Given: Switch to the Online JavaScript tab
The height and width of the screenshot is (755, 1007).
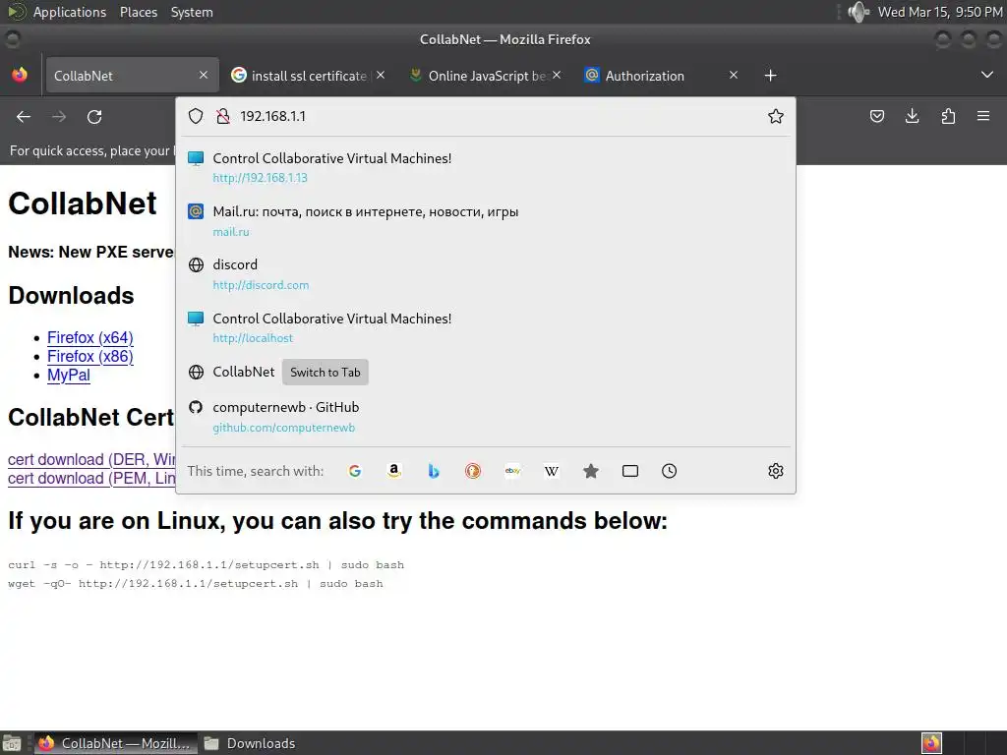Looking at the screenshot, I should pos(486,76).
